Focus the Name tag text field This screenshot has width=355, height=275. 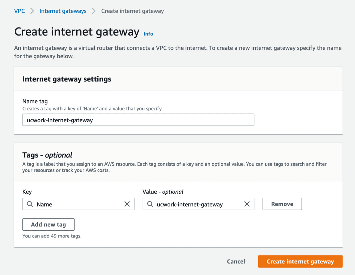click(138, 120)
